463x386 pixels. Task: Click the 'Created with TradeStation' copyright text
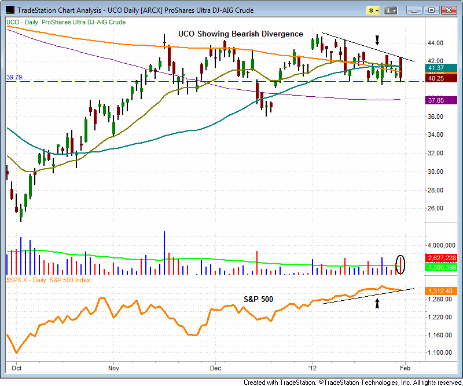coord(352,382)
